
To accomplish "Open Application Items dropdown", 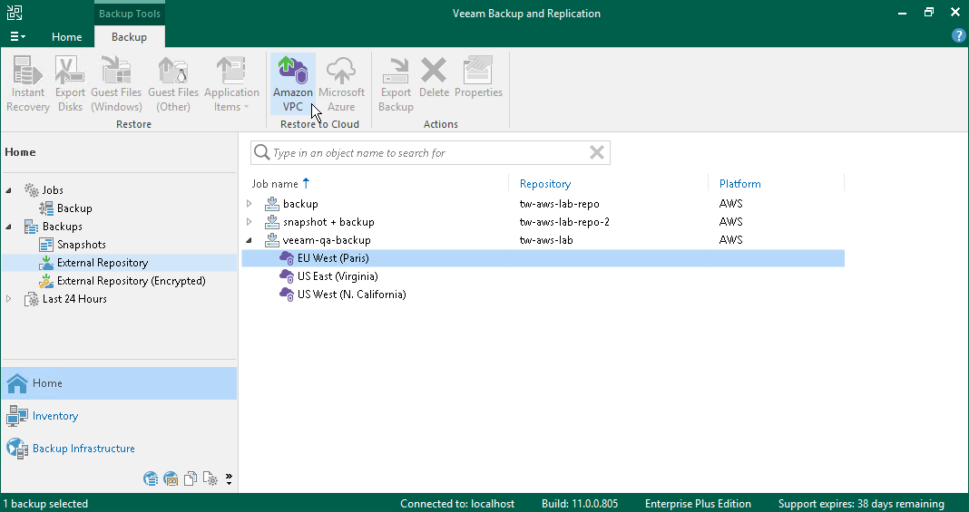I will coord(231,84).
